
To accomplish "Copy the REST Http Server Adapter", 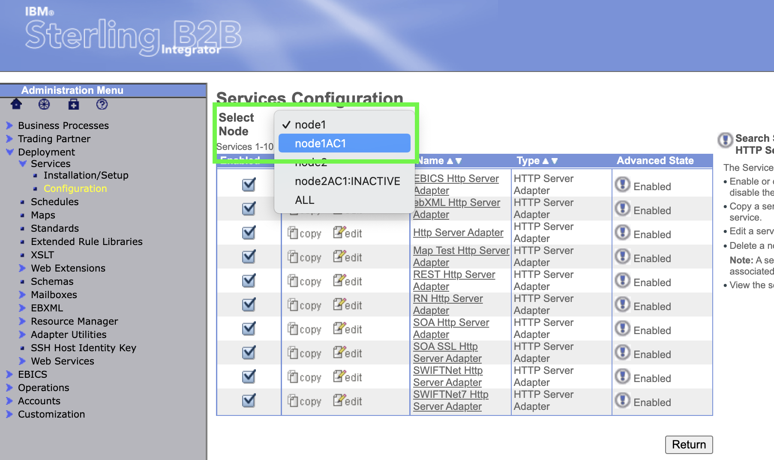I will click(x=304, y=281).
